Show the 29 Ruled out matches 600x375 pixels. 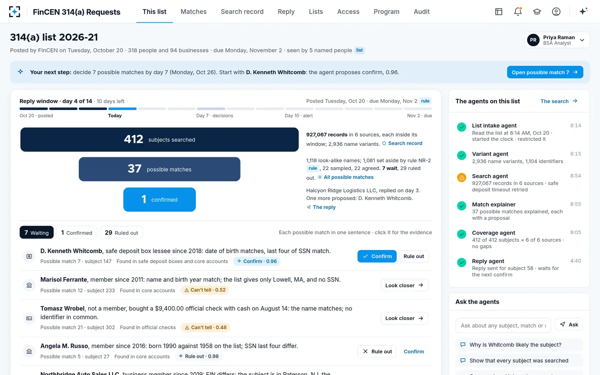click(121, 232)
